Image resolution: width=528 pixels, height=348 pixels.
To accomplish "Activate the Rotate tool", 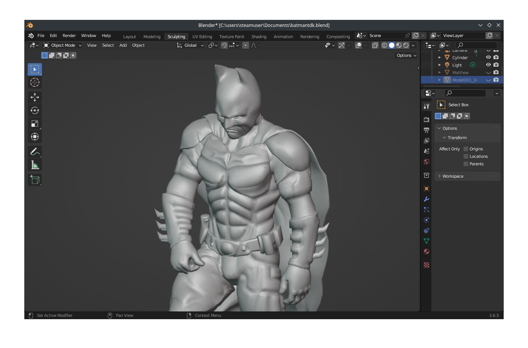I will click(35, 110).
